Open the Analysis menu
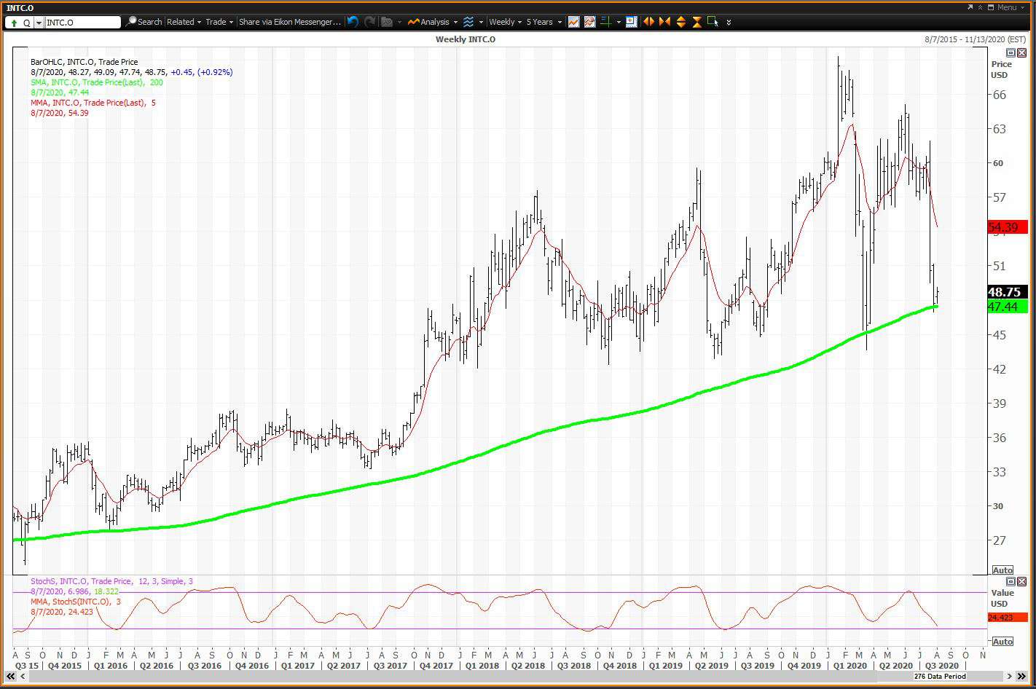The image size is (1036, 689). [433, 22]
